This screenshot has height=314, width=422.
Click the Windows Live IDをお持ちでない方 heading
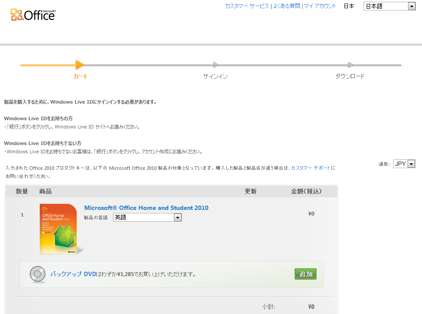[43, 143]
